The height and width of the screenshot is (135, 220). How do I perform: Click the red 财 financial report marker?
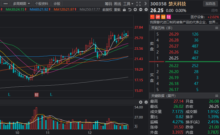(36, 95)
